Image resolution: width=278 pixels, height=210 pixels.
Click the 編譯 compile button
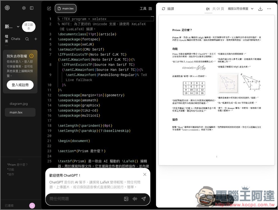(168, 9)
